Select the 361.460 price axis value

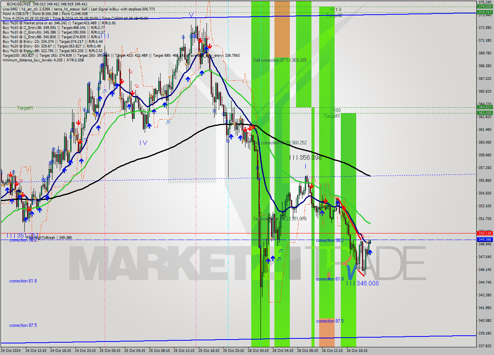click(x=485, y=129)
